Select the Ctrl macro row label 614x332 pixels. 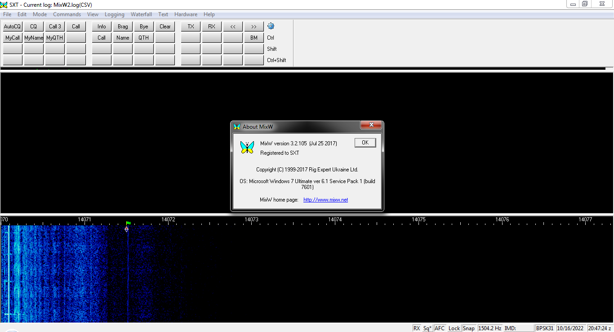pos(271,38)
